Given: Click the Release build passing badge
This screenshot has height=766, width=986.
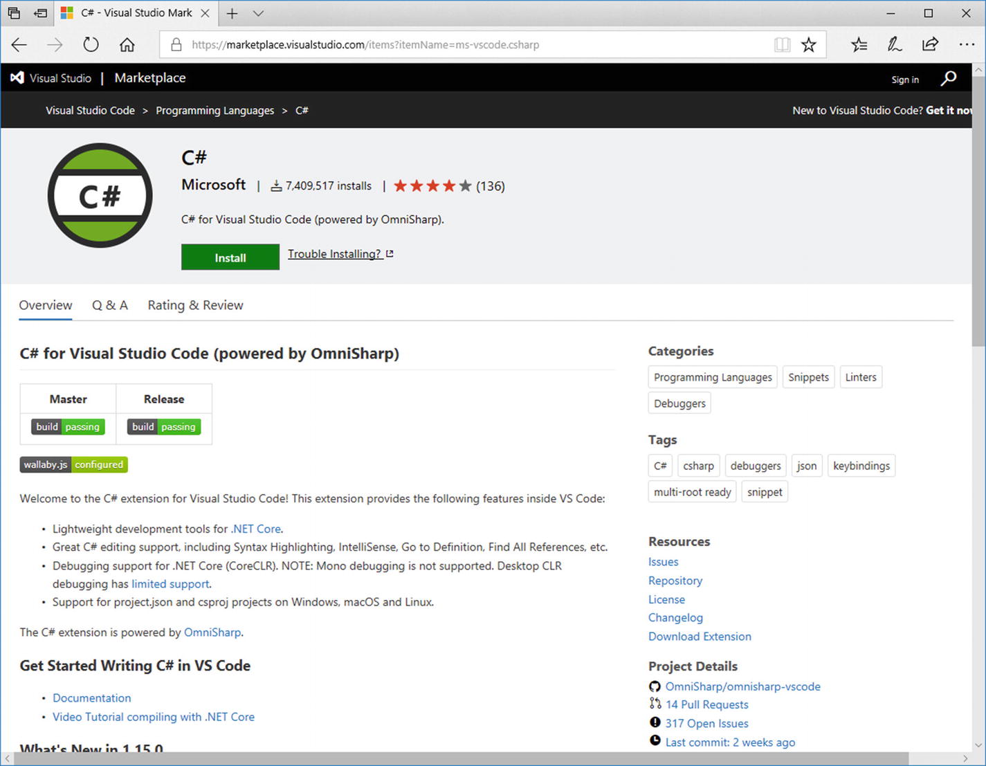Looking at the screenshot, I should (164, 427).
